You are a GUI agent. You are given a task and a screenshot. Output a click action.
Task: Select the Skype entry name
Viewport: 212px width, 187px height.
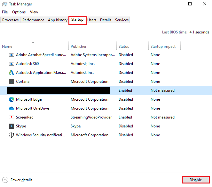point(21,126)
